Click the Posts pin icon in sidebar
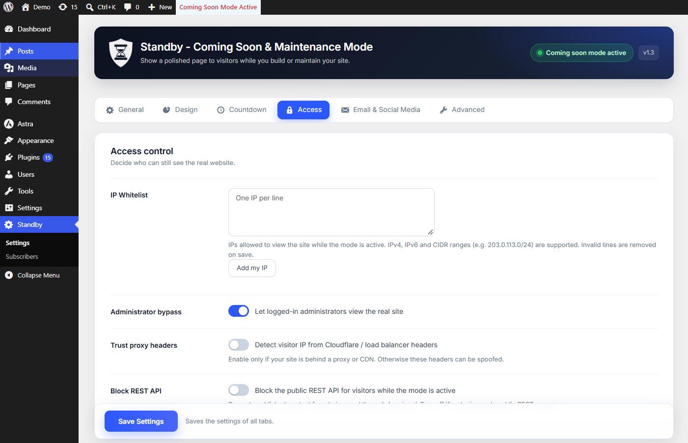The height and width of the screenshot is (443, 688). click(x=9, y=51)
